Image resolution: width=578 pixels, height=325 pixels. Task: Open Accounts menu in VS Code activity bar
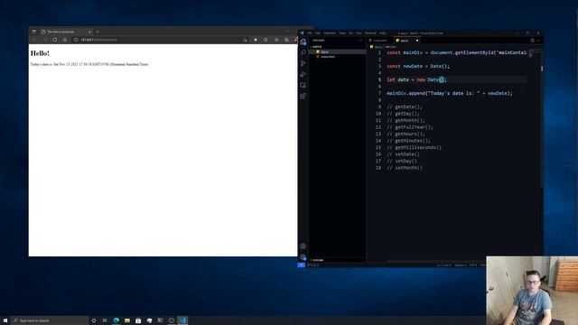[x=303, y=246]
